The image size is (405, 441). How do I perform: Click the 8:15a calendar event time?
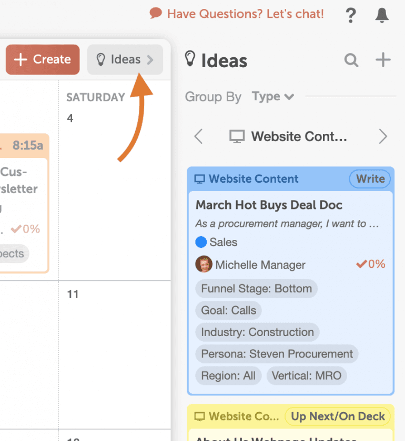coord(28,145)
